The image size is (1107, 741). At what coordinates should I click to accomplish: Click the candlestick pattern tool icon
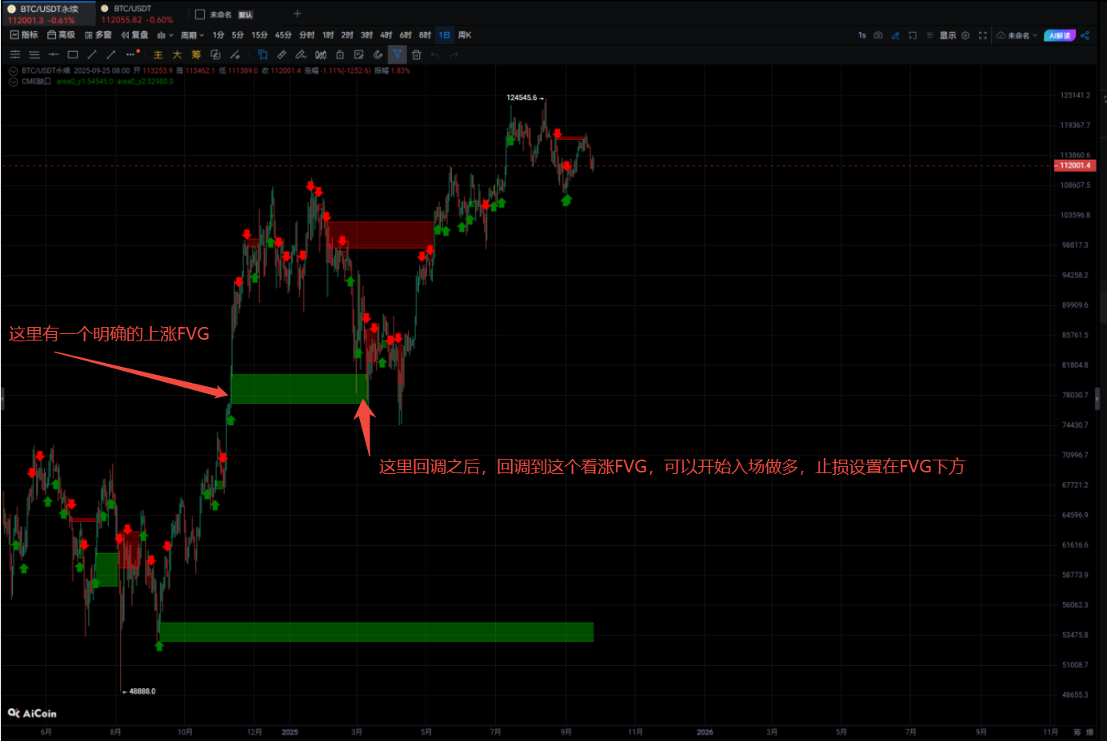321,55
